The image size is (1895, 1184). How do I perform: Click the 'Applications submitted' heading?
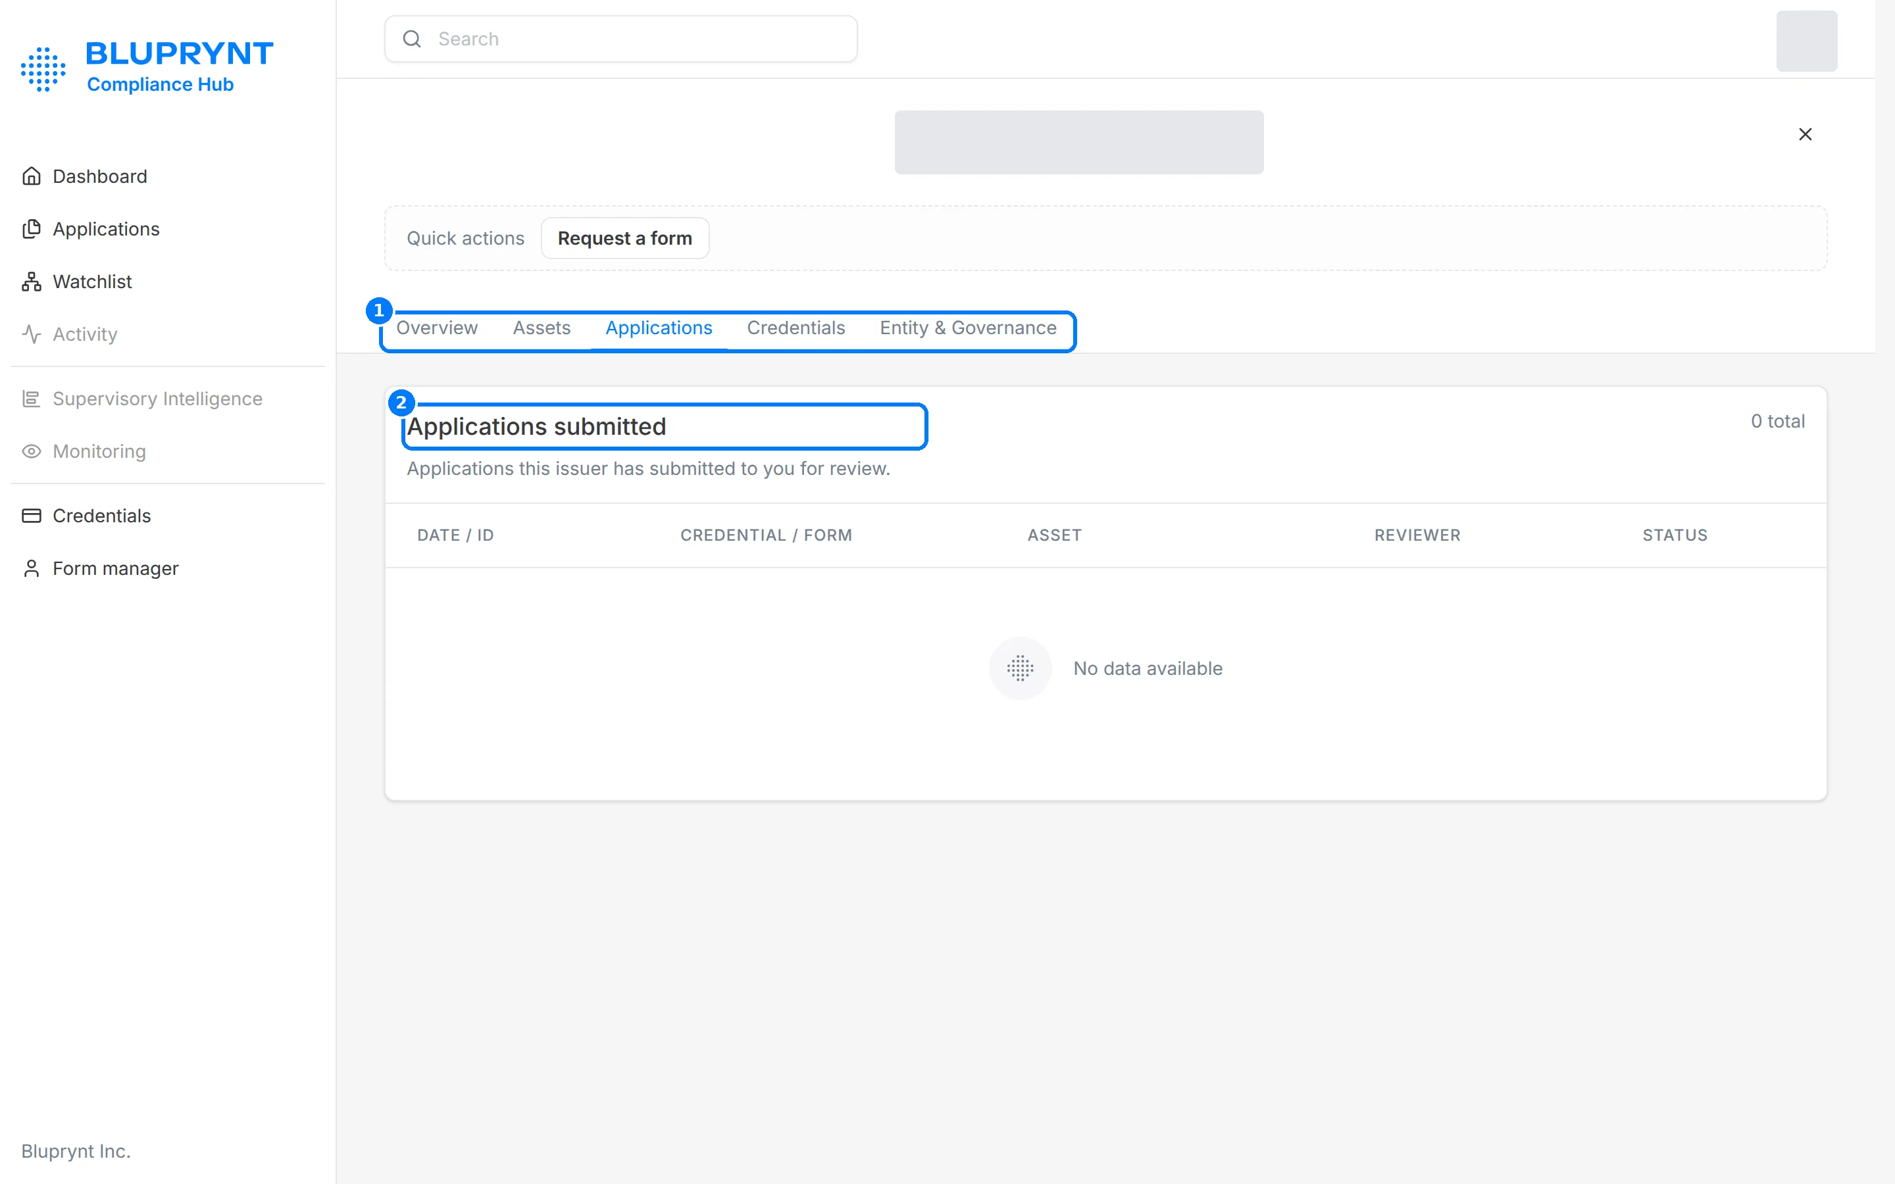click(x=536, y=426)
